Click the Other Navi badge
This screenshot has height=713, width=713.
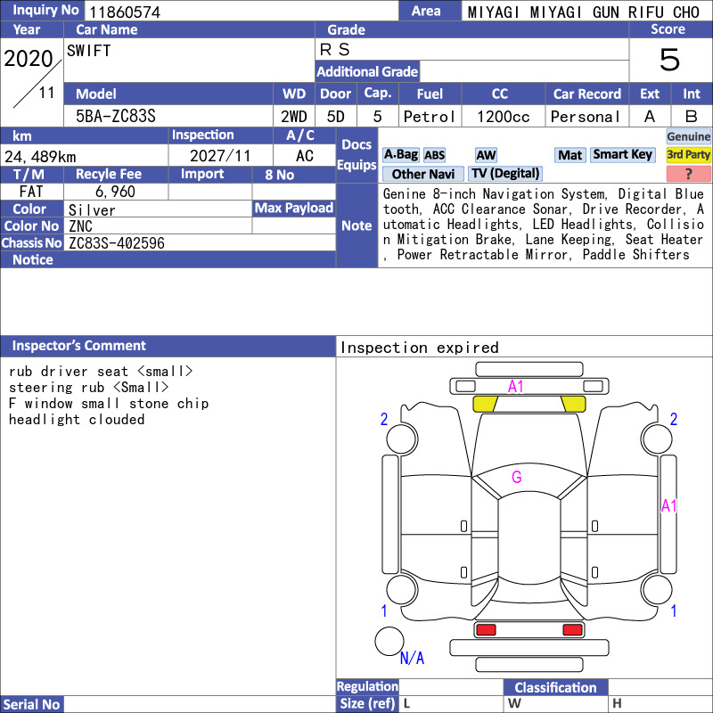click(422, 174)
